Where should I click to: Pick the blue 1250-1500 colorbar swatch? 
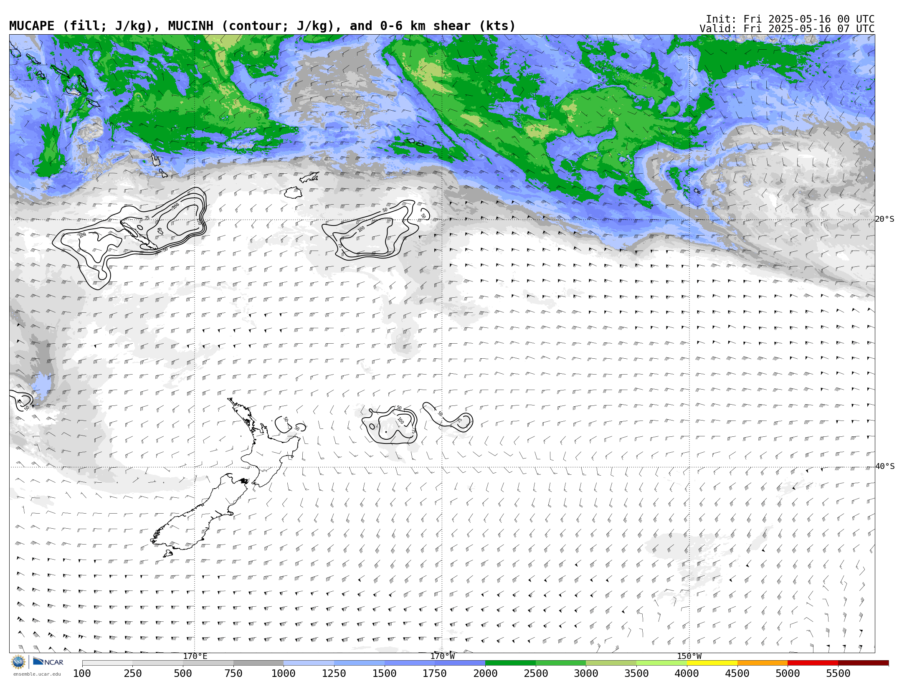pyautogui.click(x=359, y=663)
